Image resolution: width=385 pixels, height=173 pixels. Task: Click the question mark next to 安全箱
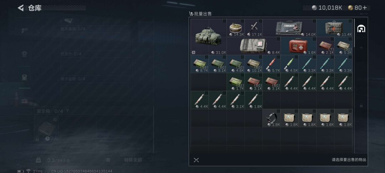[x=67, y=111]
